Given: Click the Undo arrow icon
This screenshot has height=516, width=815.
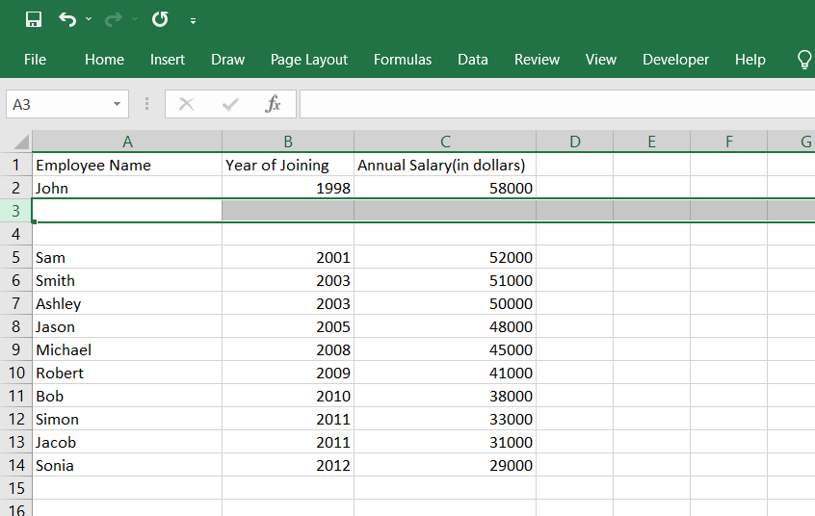Looking at the screenshot, I should coord(66,19).
